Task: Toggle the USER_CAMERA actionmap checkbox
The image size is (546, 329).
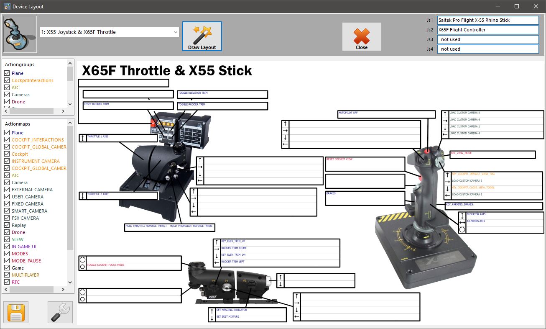Action: pos(7,197)
